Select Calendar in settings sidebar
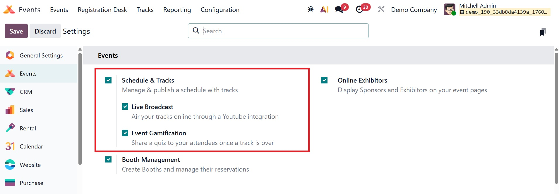Image resolution: width=559 pixels, height=194 pixels. [x=31, y=146]
